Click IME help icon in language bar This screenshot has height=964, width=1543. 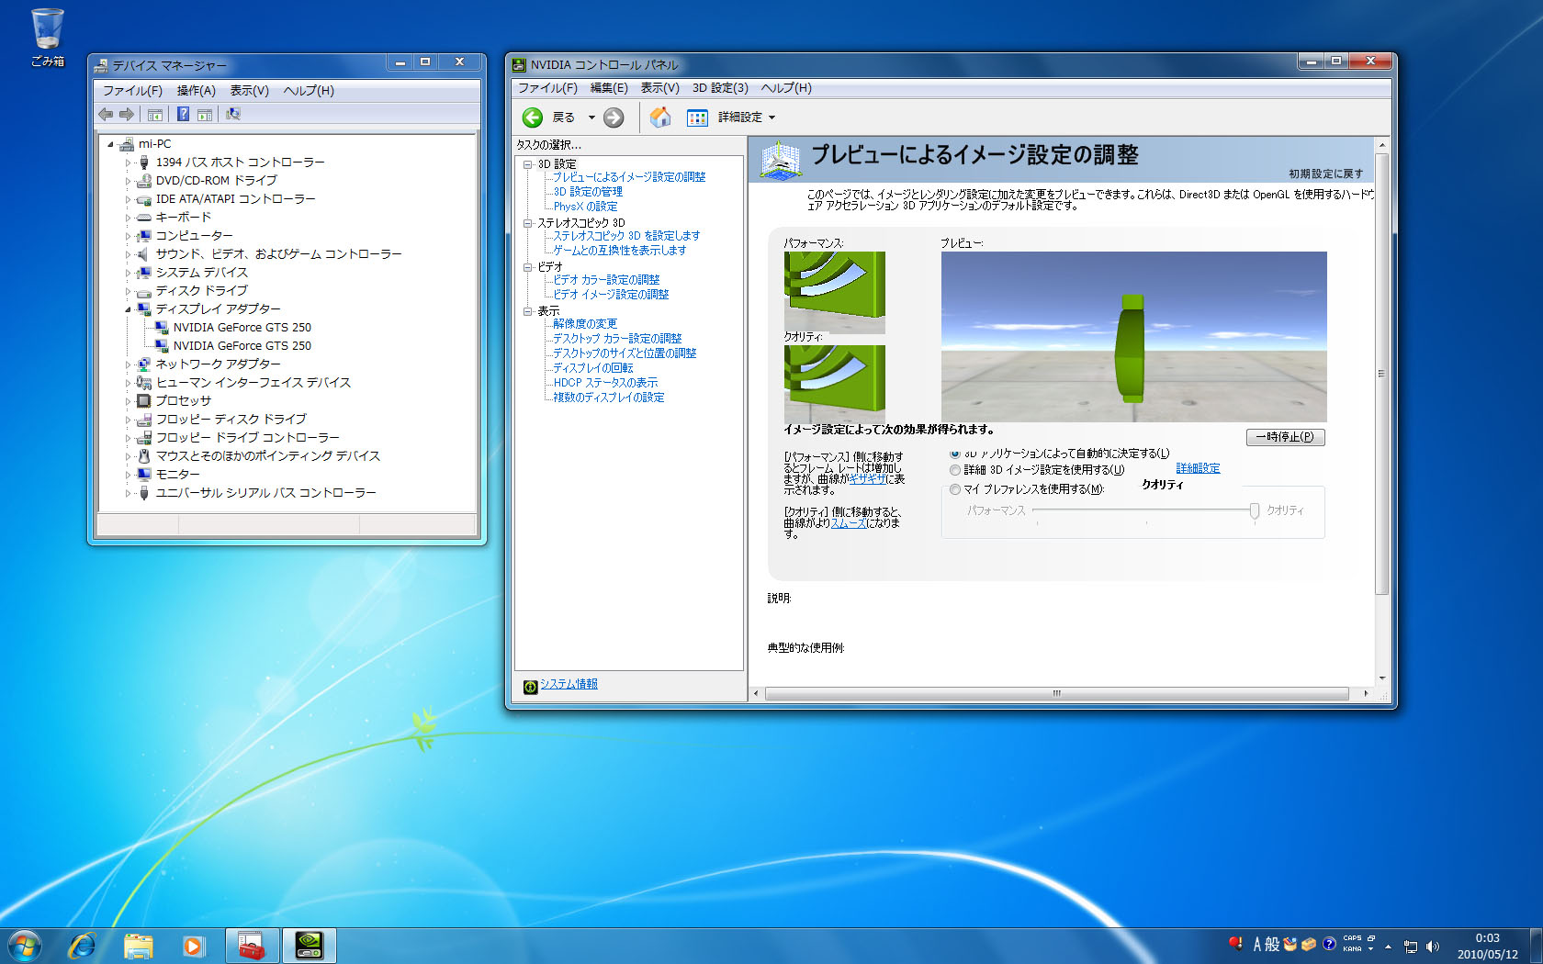(x=1329, y=944)
